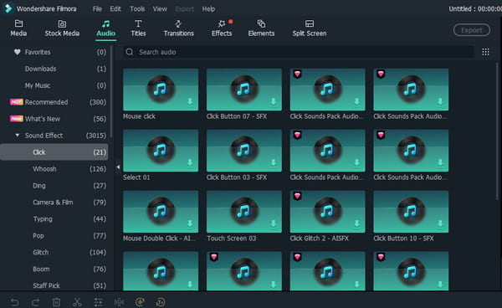The height and width of the screenshot is (308, 502).
Task: Select the Recommended category
Action: tap(55, 102)
